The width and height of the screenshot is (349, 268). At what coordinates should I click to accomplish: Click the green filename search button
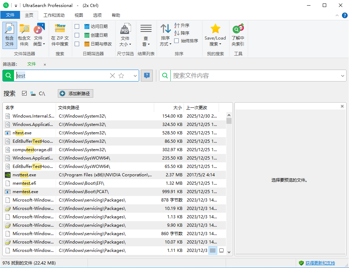click(x=8, y=76)
